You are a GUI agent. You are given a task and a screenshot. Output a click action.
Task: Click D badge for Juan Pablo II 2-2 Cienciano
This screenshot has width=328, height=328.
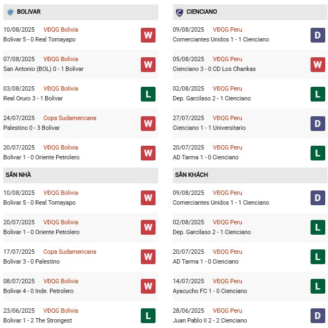click(318, 316)
